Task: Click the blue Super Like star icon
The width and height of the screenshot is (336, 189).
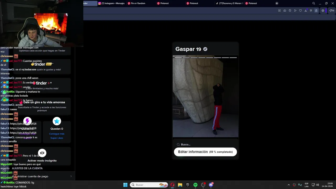Action: (x=57, y=121)
